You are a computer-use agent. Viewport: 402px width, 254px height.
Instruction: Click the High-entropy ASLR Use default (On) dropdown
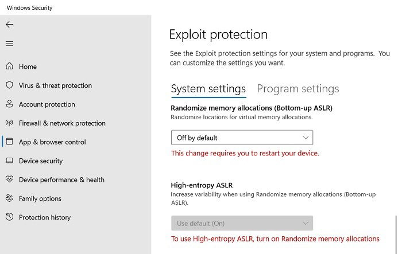(x=242, y=223)
